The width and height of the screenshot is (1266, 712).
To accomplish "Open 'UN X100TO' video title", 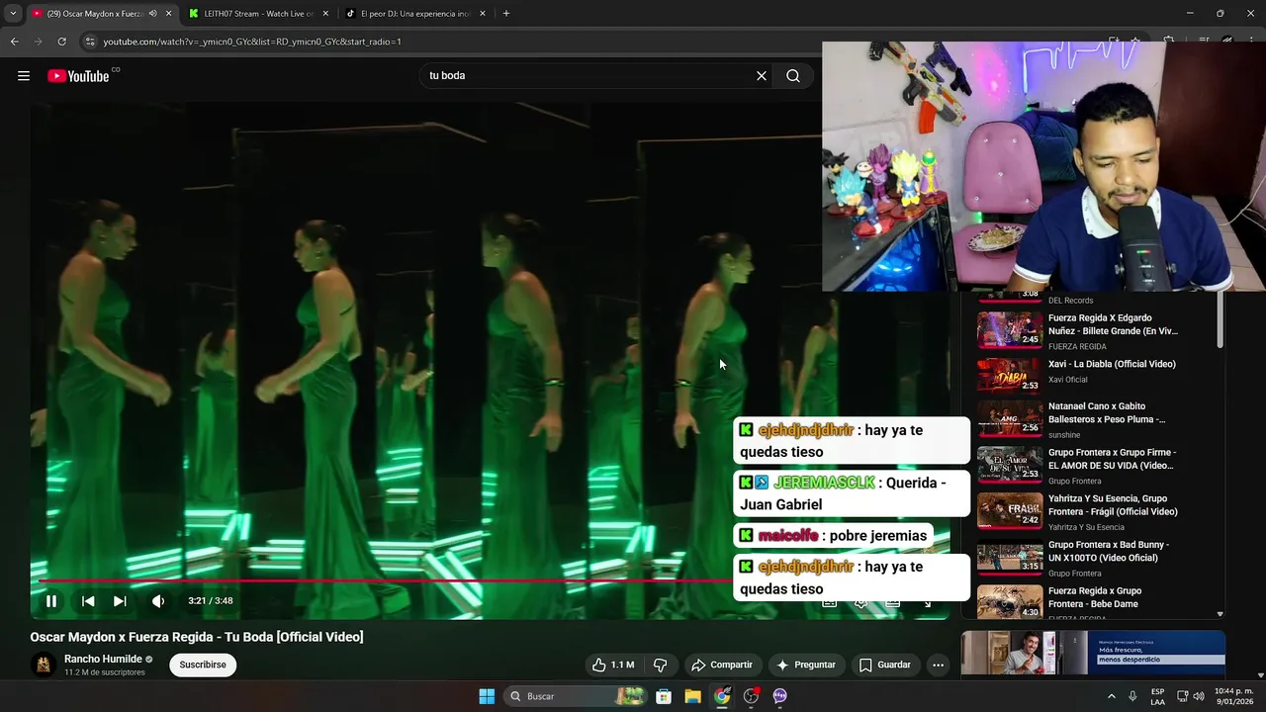I will click(x=1109, y=551).
